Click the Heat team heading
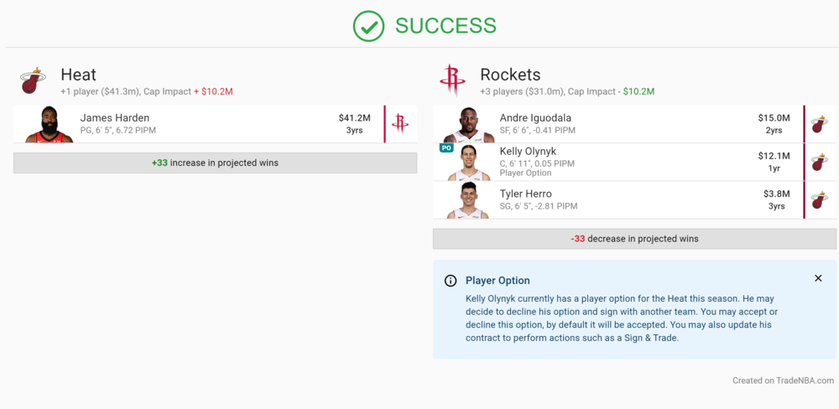Viewport: 839px width, 409px height. tap(78, 75)
